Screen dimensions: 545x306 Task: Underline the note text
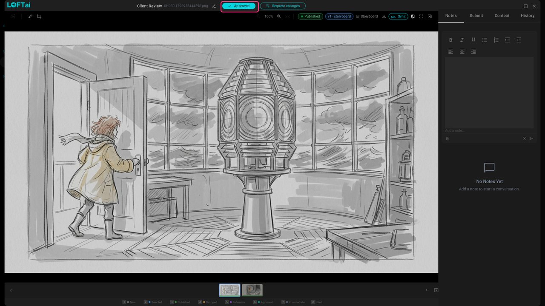click(x=473, y=40)
